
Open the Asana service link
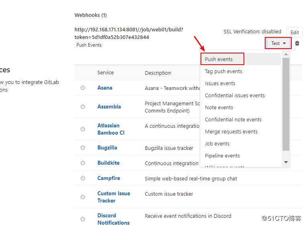point(105,88)
